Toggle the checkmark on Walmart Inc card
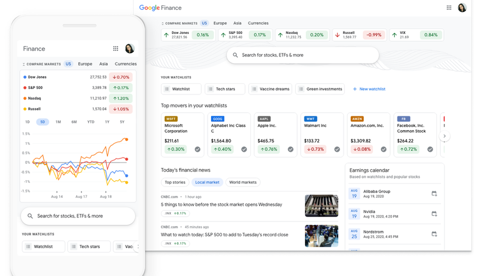This screenshot has height=276, width=491. coord(337,150)
